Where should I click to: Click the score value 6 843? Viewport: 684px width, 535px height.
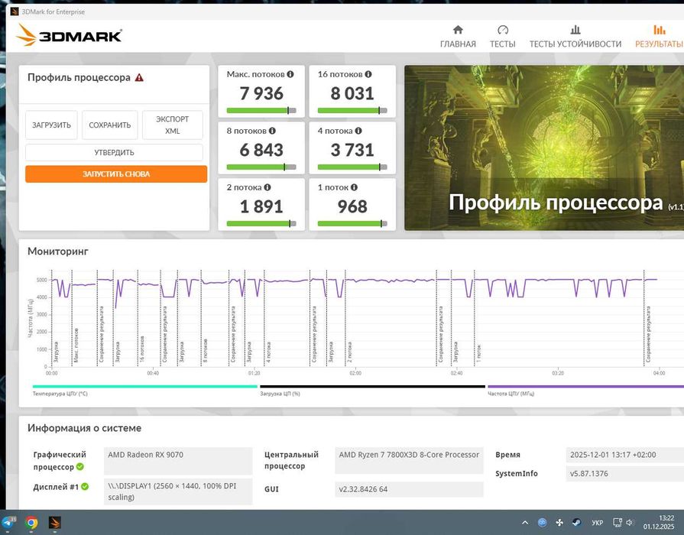click(x=261, y=150)
